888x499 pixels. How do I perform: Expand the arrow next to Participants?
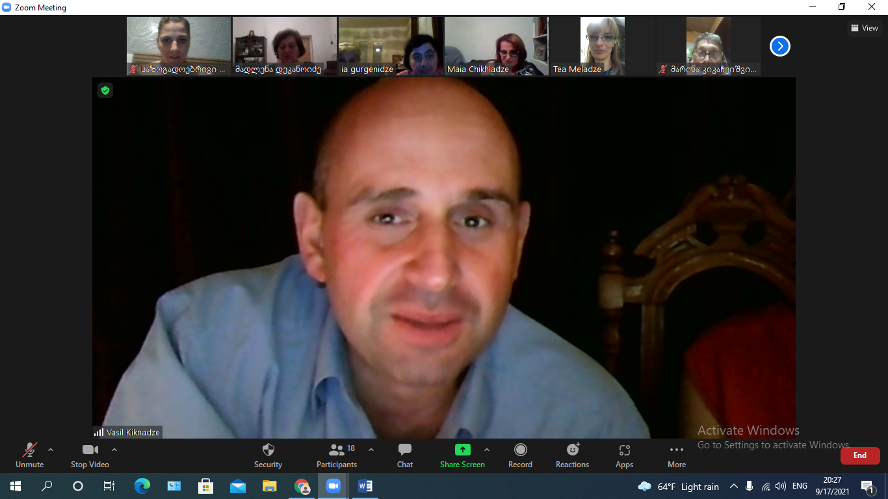371,450
